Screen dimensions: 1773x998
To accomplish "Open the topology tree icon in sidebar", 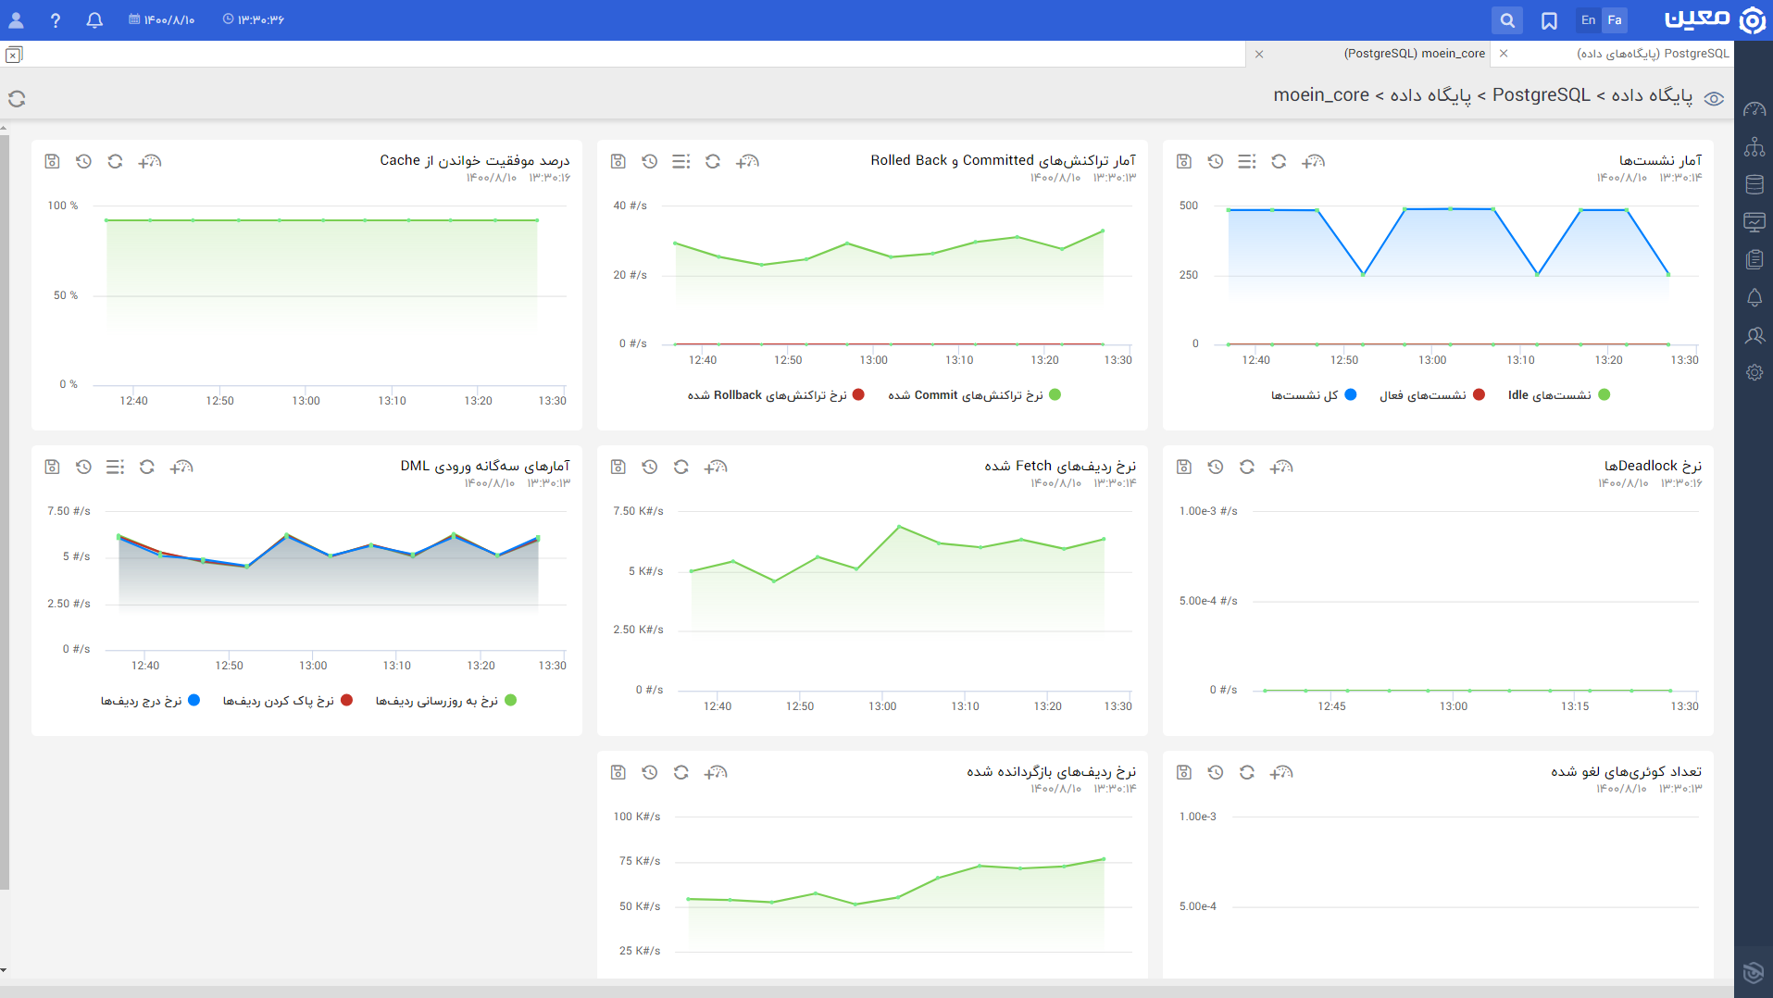I will tap(1754, 146).
